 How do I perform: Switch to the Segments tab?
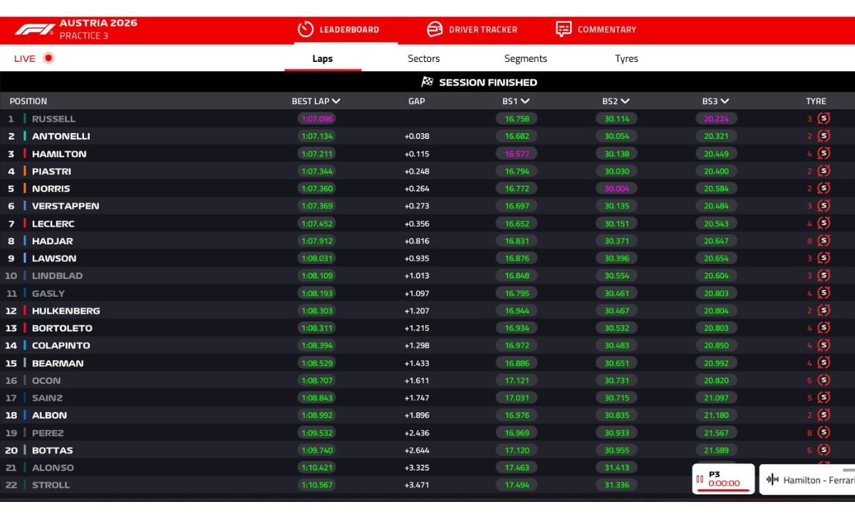(x=526, y=58)
